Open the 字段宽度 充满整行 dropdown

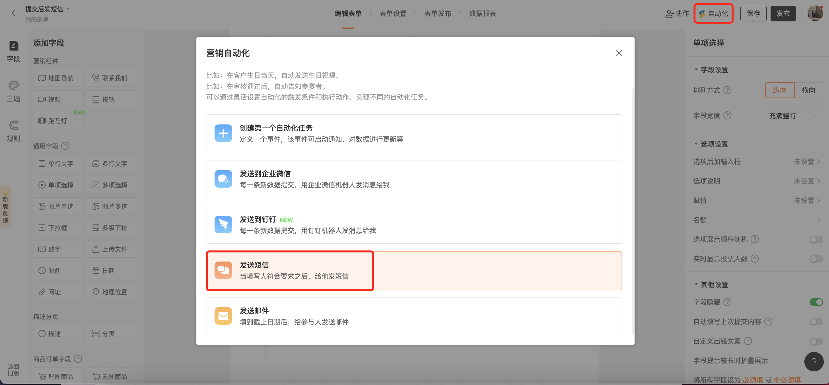793,116
